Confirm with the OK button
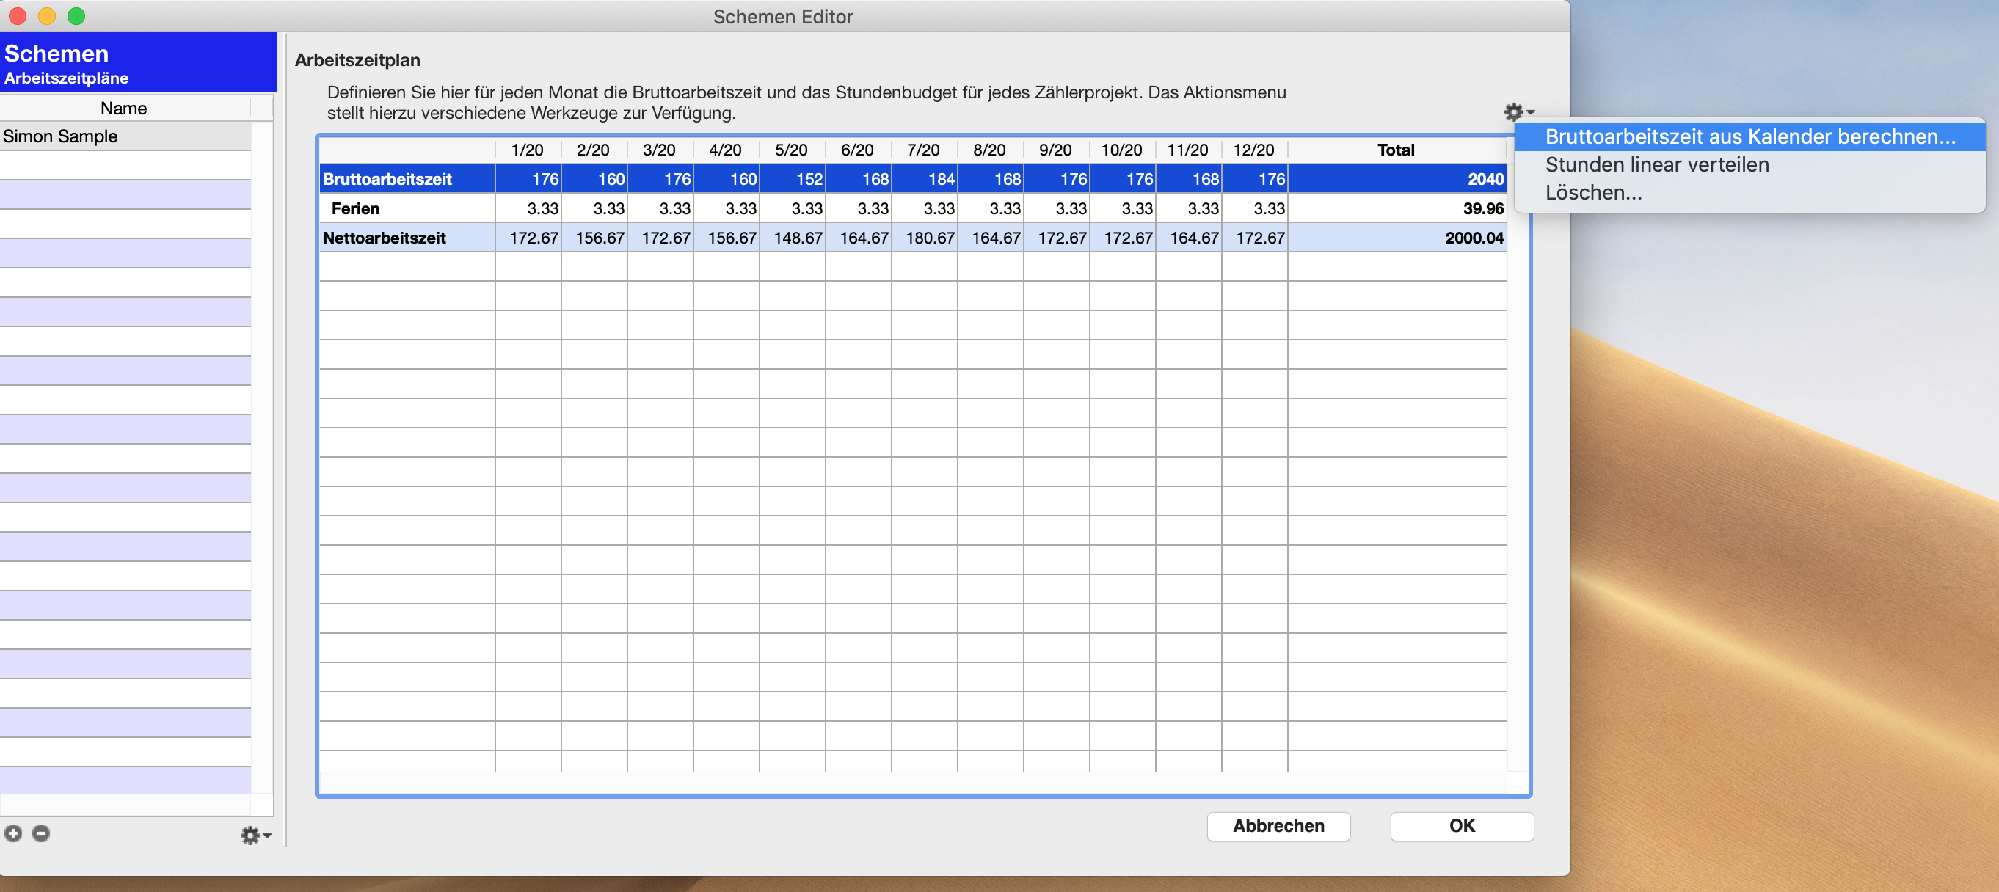1999x892 pixels. point(1461,825)
